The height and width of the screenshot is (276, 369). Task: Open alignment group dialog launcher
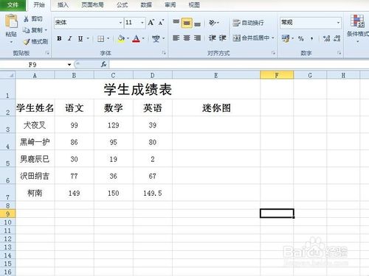(273, 53)
